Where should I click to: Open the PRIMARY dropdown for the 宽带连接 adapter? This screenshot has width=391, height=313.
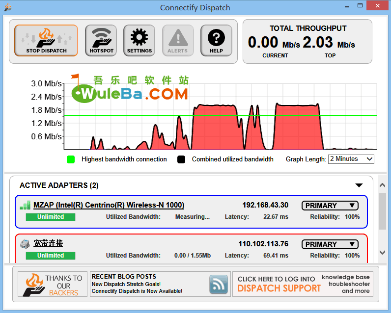[330, 244]
